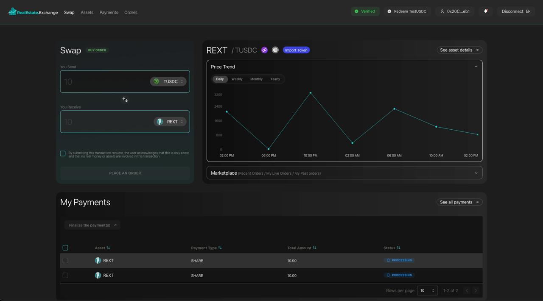
Task: Click PROCESSING status in first row
Action: 399,260
